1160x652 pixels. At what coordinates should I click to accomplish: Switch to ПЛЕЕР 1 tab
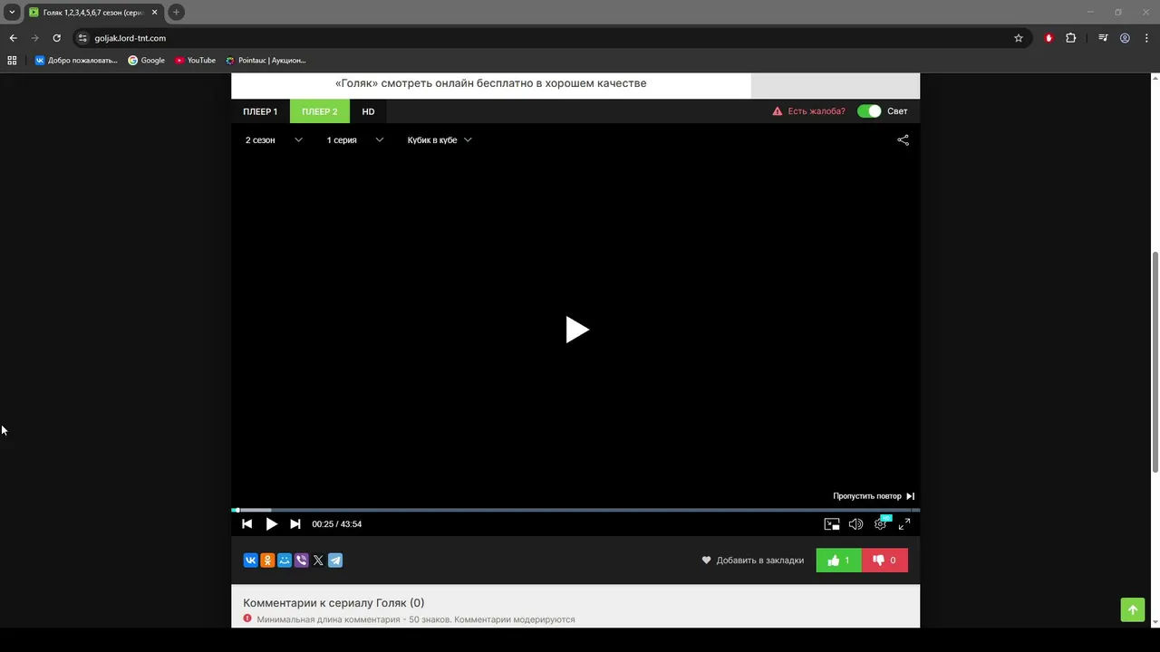pyautogui.click(x=260, y=111)
